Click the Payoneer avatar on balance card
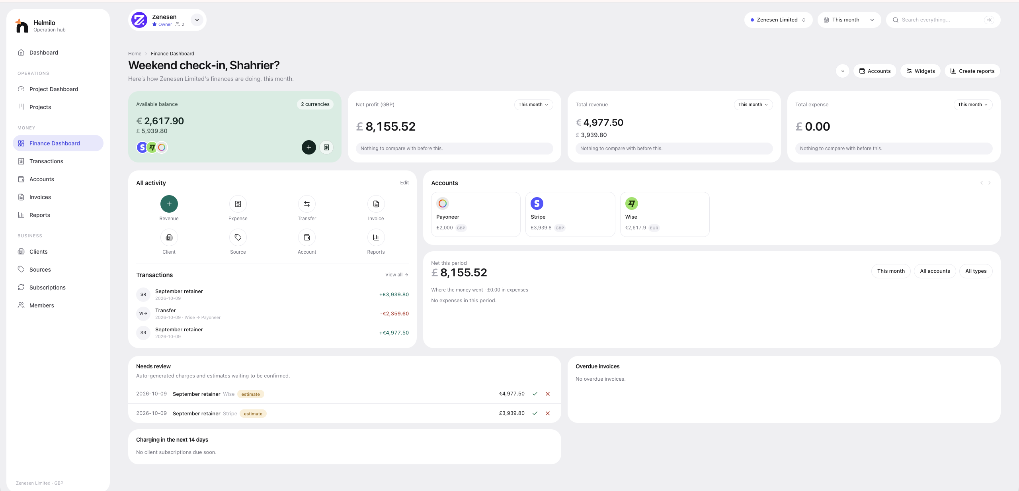 click(x=162, y=147)
